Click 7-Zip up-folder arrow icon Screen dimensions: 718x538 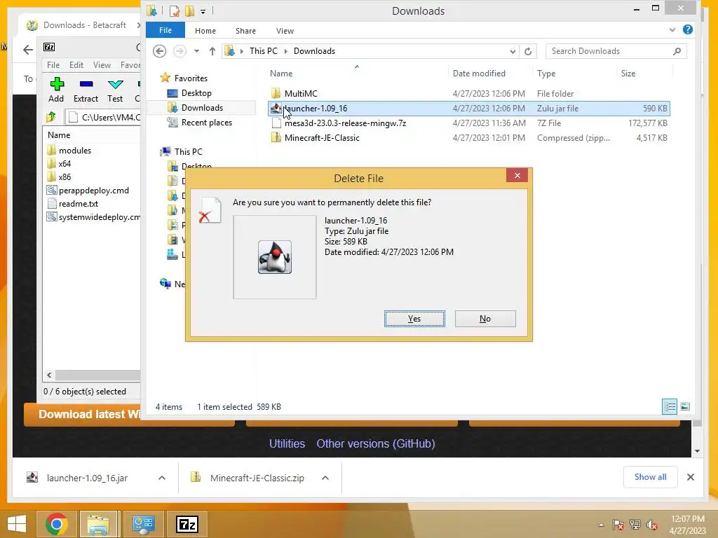tap(51, 117)
